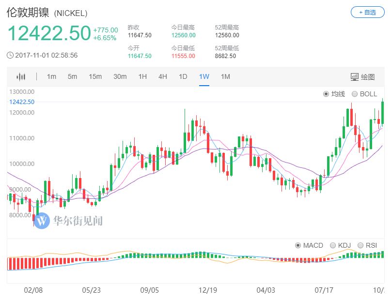Select the 4H interval tab
The width and height of the screenshot is (392, 299).
click(x=162, y=76)
